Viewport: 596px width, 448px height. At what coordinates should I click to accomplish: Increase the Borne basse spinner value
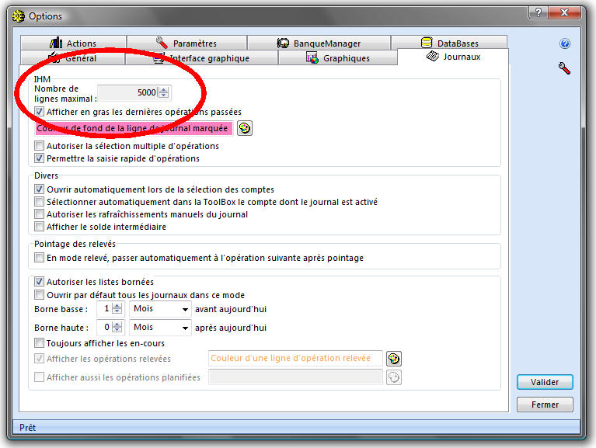[x=117, y=306]
